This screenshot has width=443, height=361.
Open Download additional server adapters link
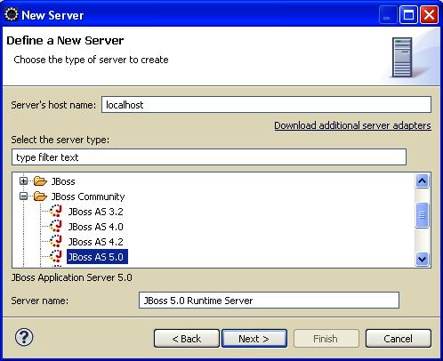point(352,125)
